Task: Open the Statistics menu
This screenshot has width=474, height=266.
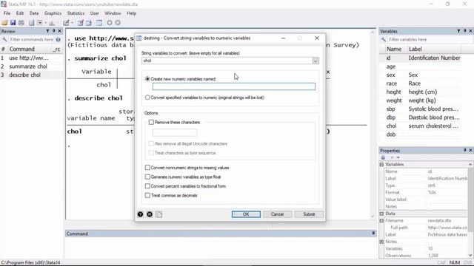Action: pyautogui.click(x=76, y=13)
